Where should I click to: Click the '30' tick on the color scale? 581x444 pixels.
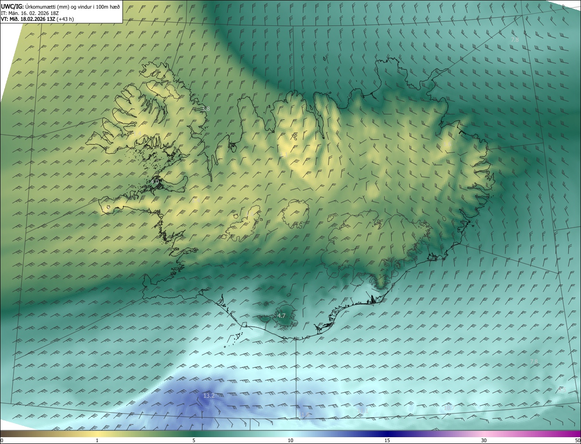484,440
